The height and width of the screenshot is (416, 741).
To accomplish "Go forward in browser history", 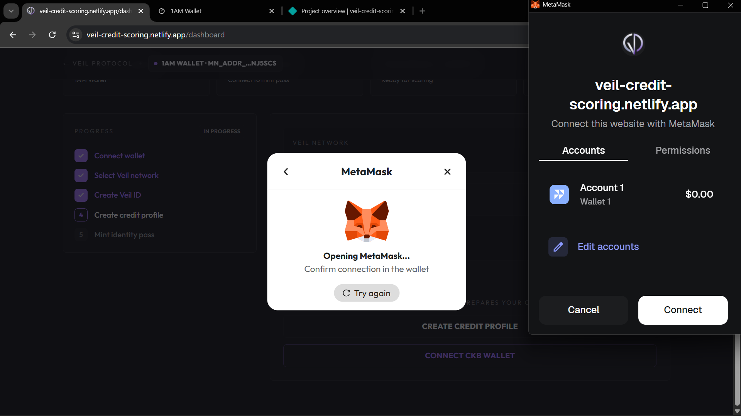I will click(x=32, y=35).
